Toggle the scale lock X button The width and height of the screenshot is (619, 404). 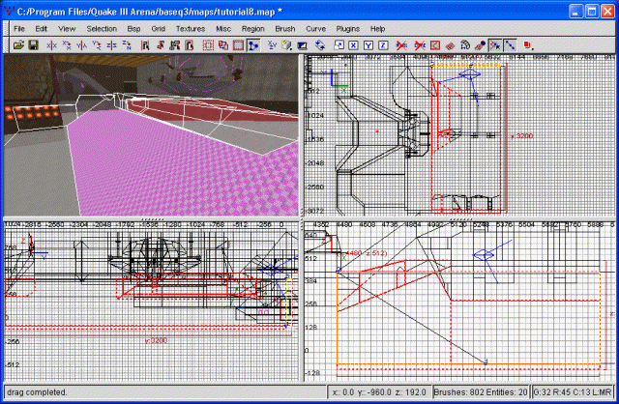click(x=353, y=45)
